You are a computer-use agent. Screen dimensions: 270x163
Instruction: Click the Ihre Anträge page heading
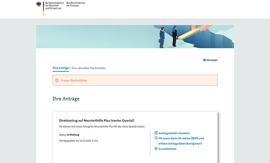(66, 99)
